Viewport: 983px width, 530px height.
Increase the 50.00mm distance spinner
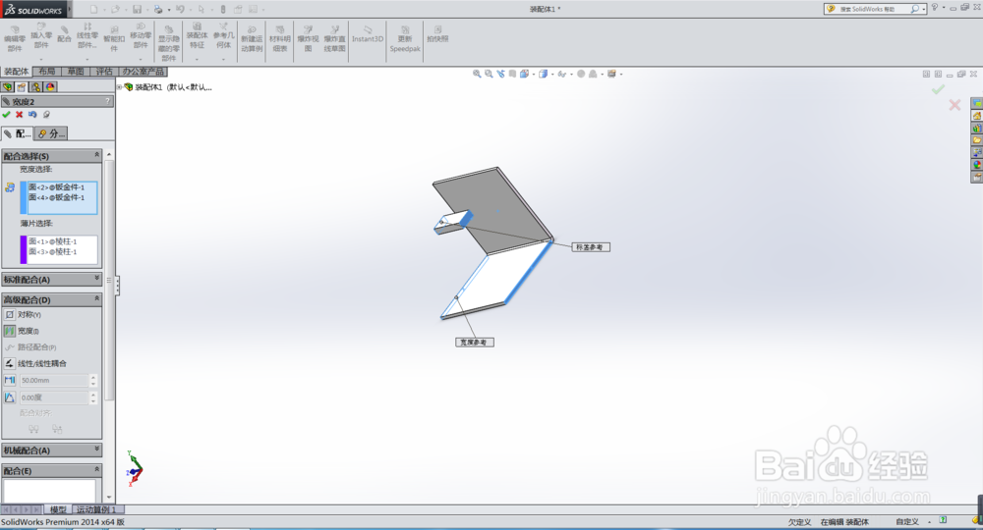pyautogui.click(x=93, y=377)
